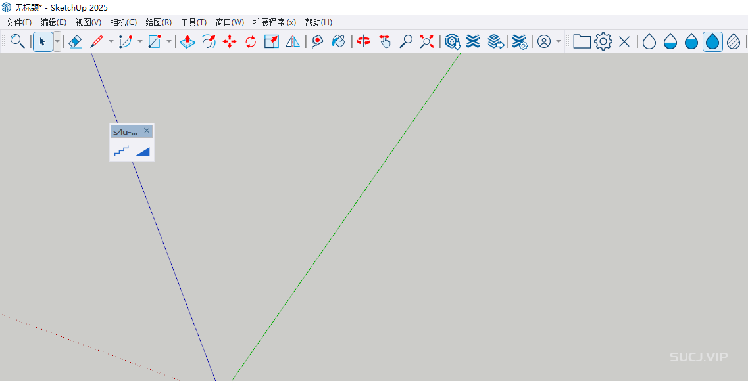This screenshot has height=381, width=748.
Task: Click the share-model layers-with-arrow icon
Action: pyautogui.click(x=495, y=41)
